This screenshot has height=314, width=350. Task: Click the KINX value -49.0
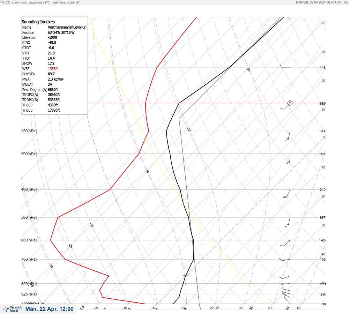click(x=52, y=43)
